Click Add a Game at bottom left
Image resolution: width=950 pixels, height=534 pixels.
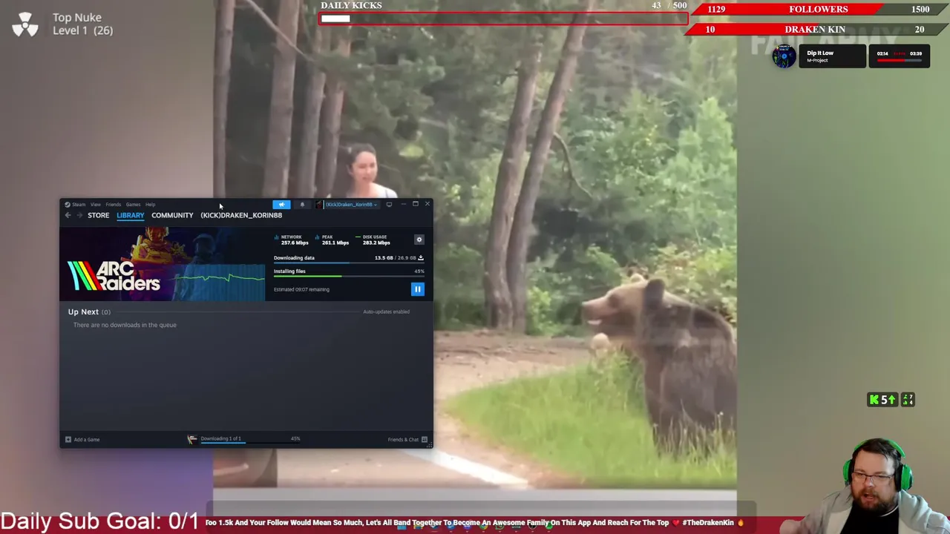tap(82, 440)
